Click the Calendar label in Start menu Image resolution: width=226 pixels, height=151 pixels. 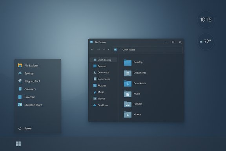pyautogui.click(x=29, y=97)
